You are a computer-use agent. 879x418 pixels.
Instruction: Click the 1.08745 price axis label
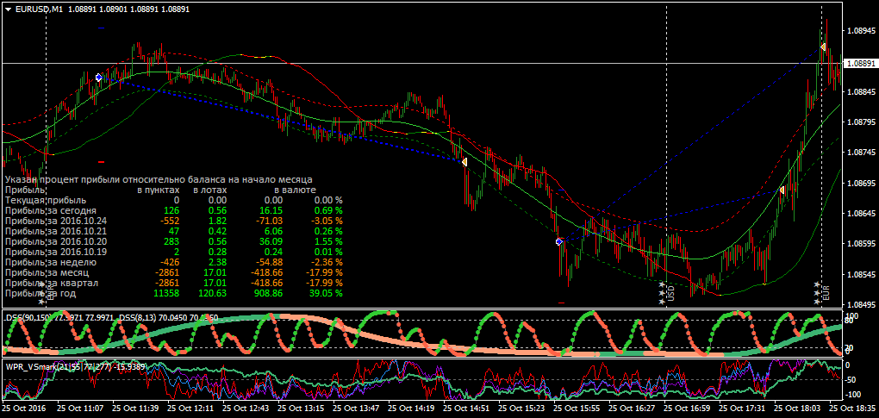pos(861,153)
